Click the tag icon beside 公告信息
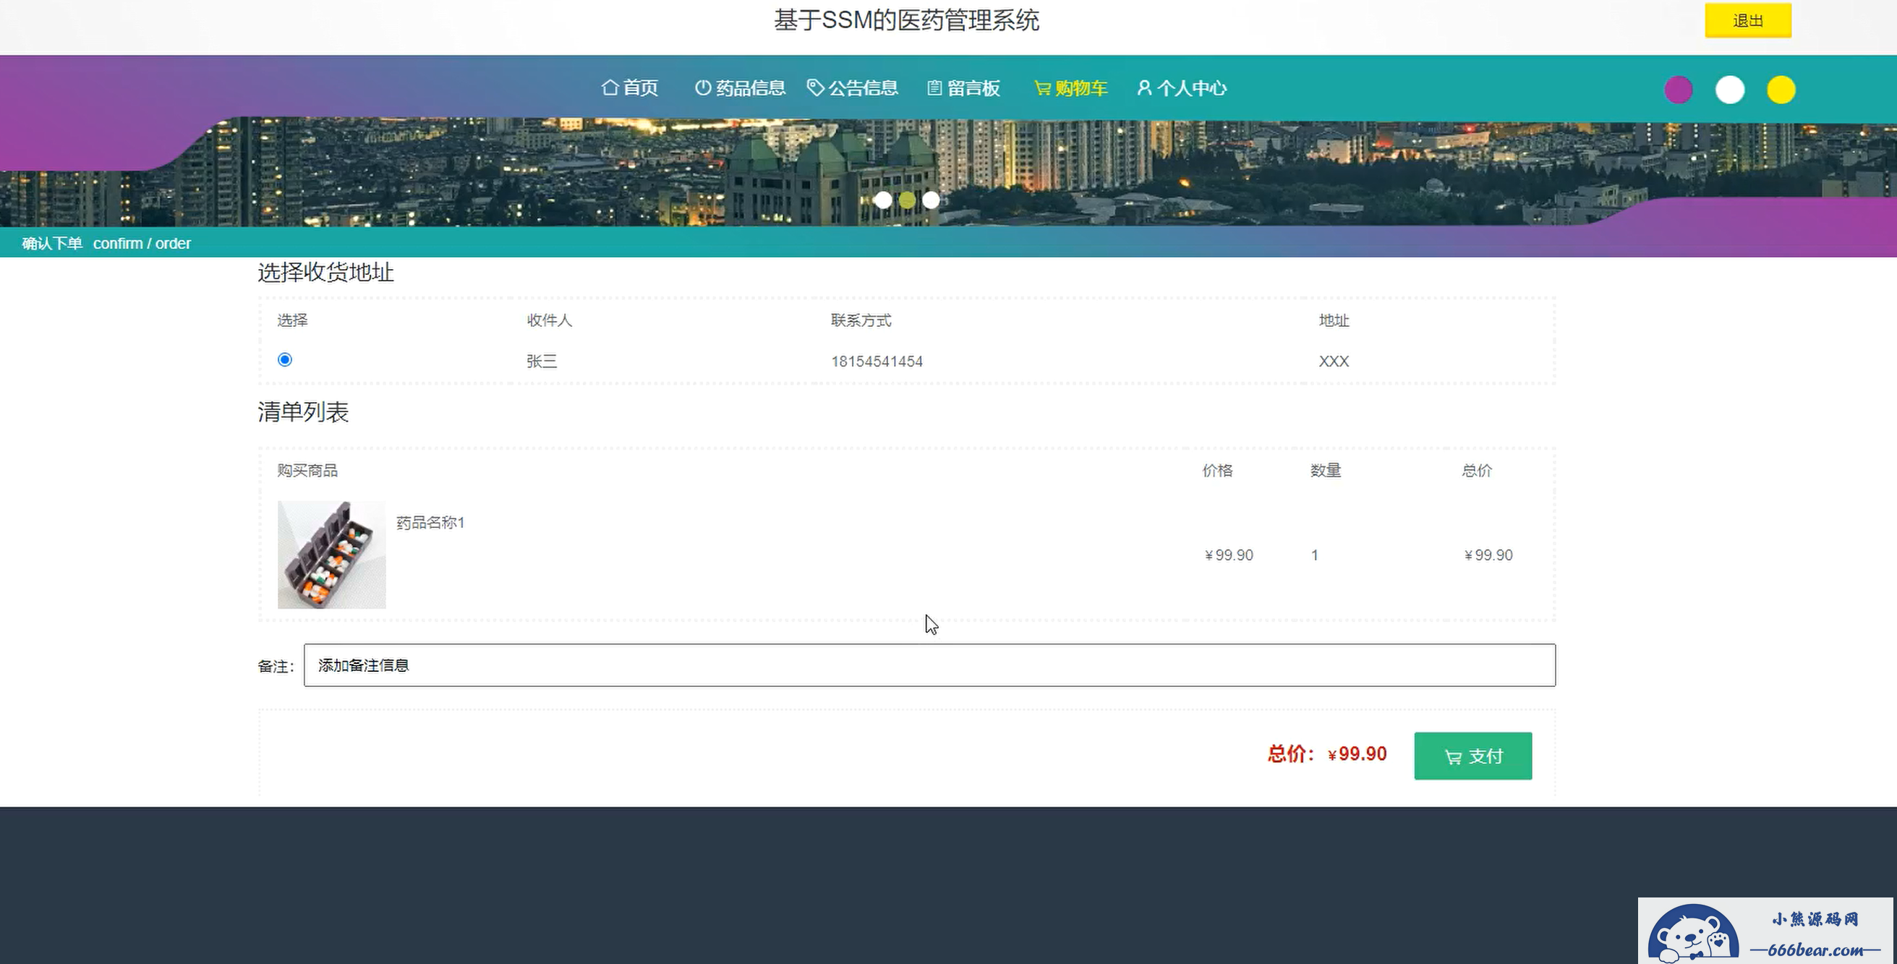Image resolution: width=1897 pixels, height=964 pixels. pyautogui.click(x=815, y=88)
